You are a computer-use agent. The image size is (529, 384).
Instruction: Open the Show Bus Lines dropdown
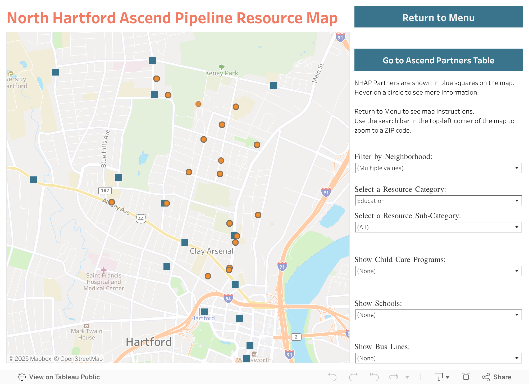coord(438,358)
